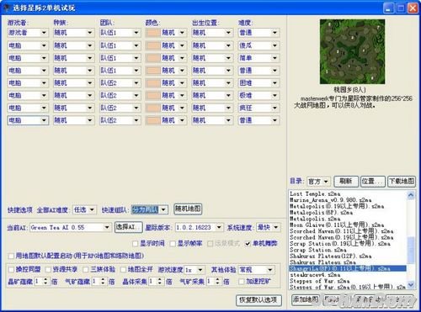Viewport: 421px width, 312px height.
Task: Click the 下载地图 button
Action: [402, 182]
